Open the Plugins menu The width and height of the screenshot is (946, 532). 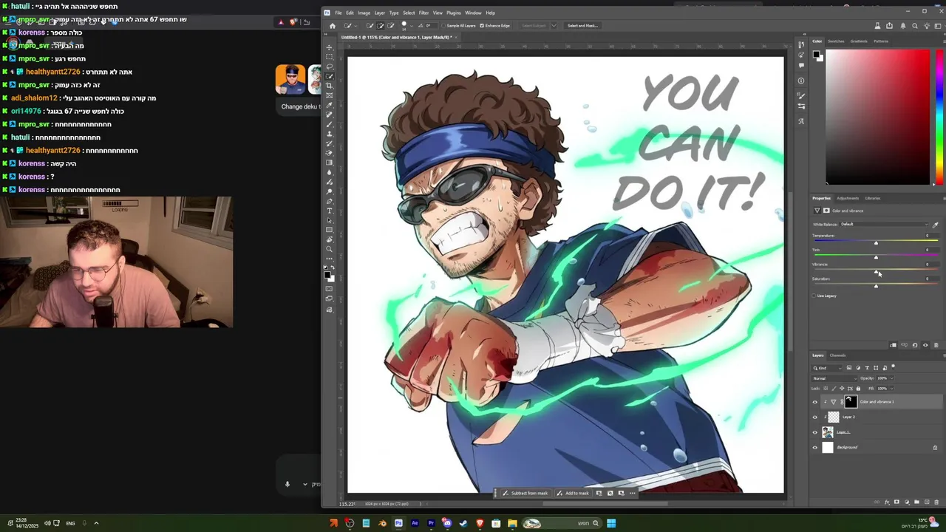click(x=454, y=13)
